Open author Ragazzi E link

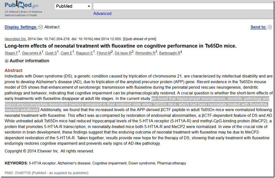(84, 53)
